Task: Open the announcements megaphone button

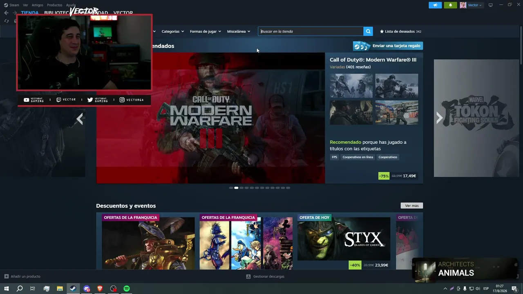Action: tap(435, 5)
